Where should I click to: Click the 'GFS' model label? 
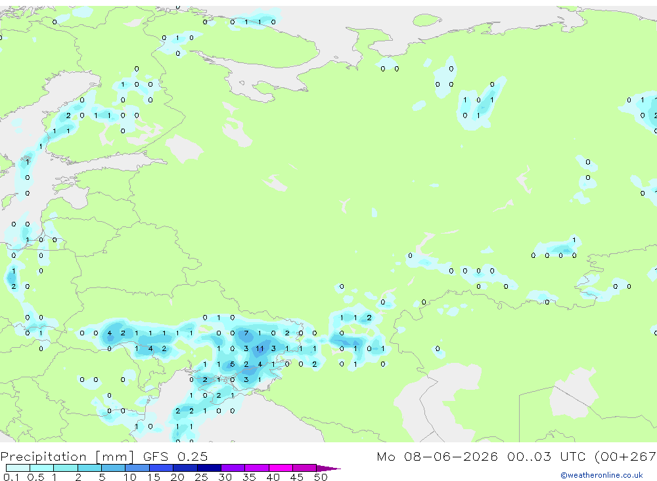156,456
